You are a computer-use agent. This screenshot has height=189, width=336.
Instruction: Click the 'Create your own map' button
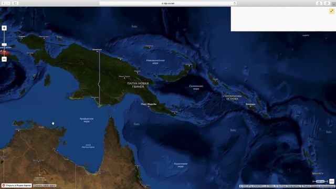pyautogui.click(x=45, y=185)
